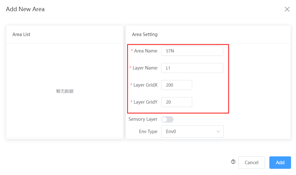This screenshot has width=296, height=175.
Task: Click the Layer Name label
Action: [x=145, y=68]
